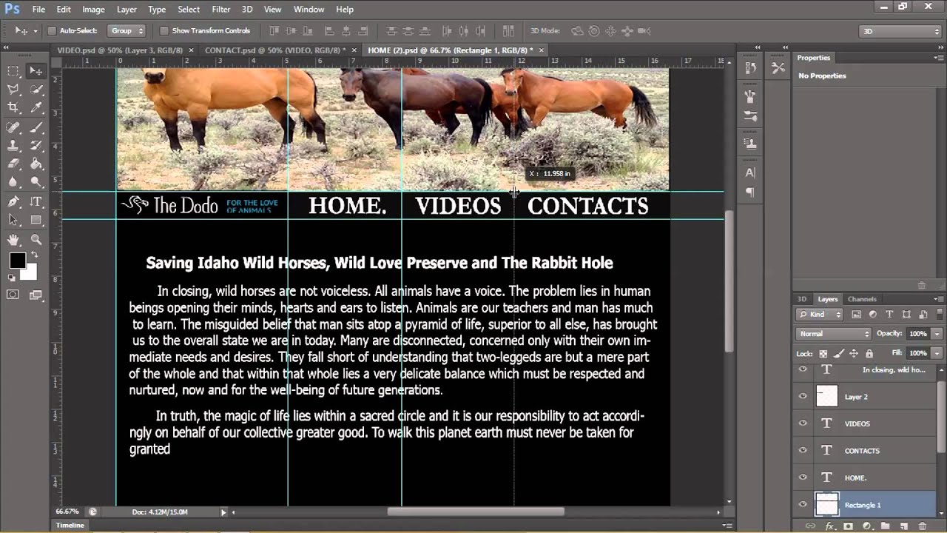The height and width of the screenshot is (533, 947).
Task: Open the Timeline panel tab
Action: 70,526
